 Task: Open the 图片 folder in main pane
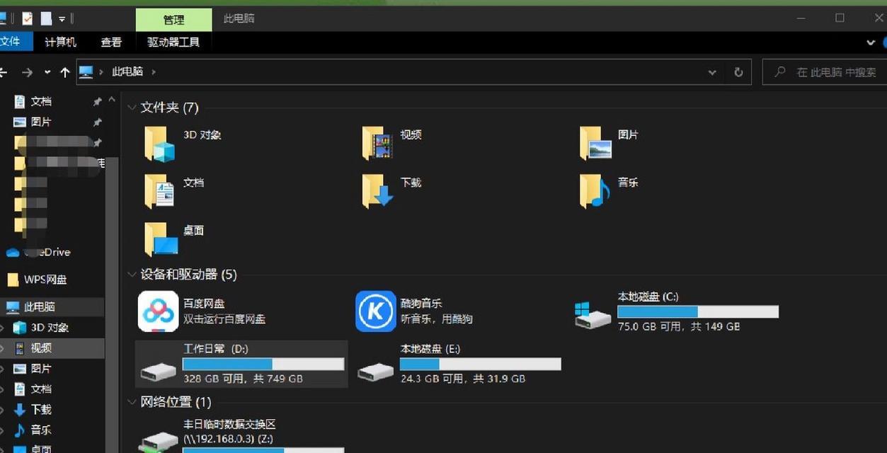click(595, 144)
